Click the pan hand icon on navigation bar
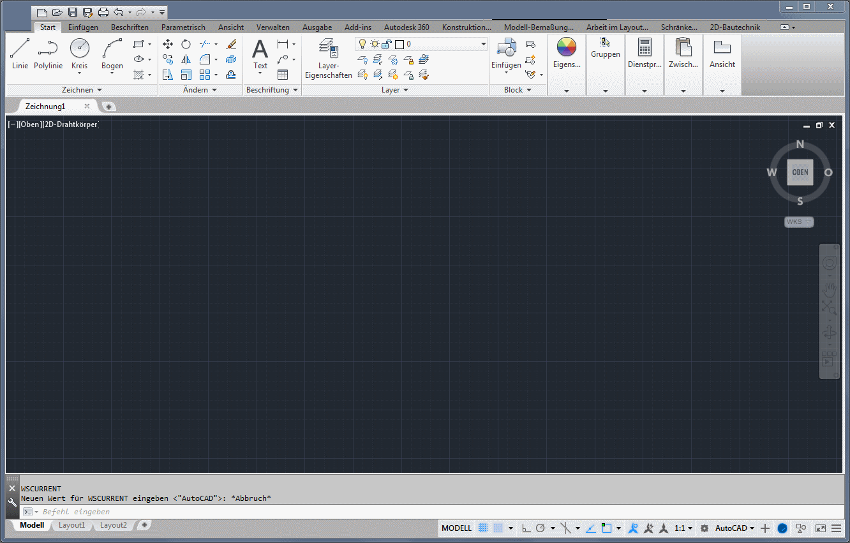Screen dimensions: 850x543 point(829,288)
